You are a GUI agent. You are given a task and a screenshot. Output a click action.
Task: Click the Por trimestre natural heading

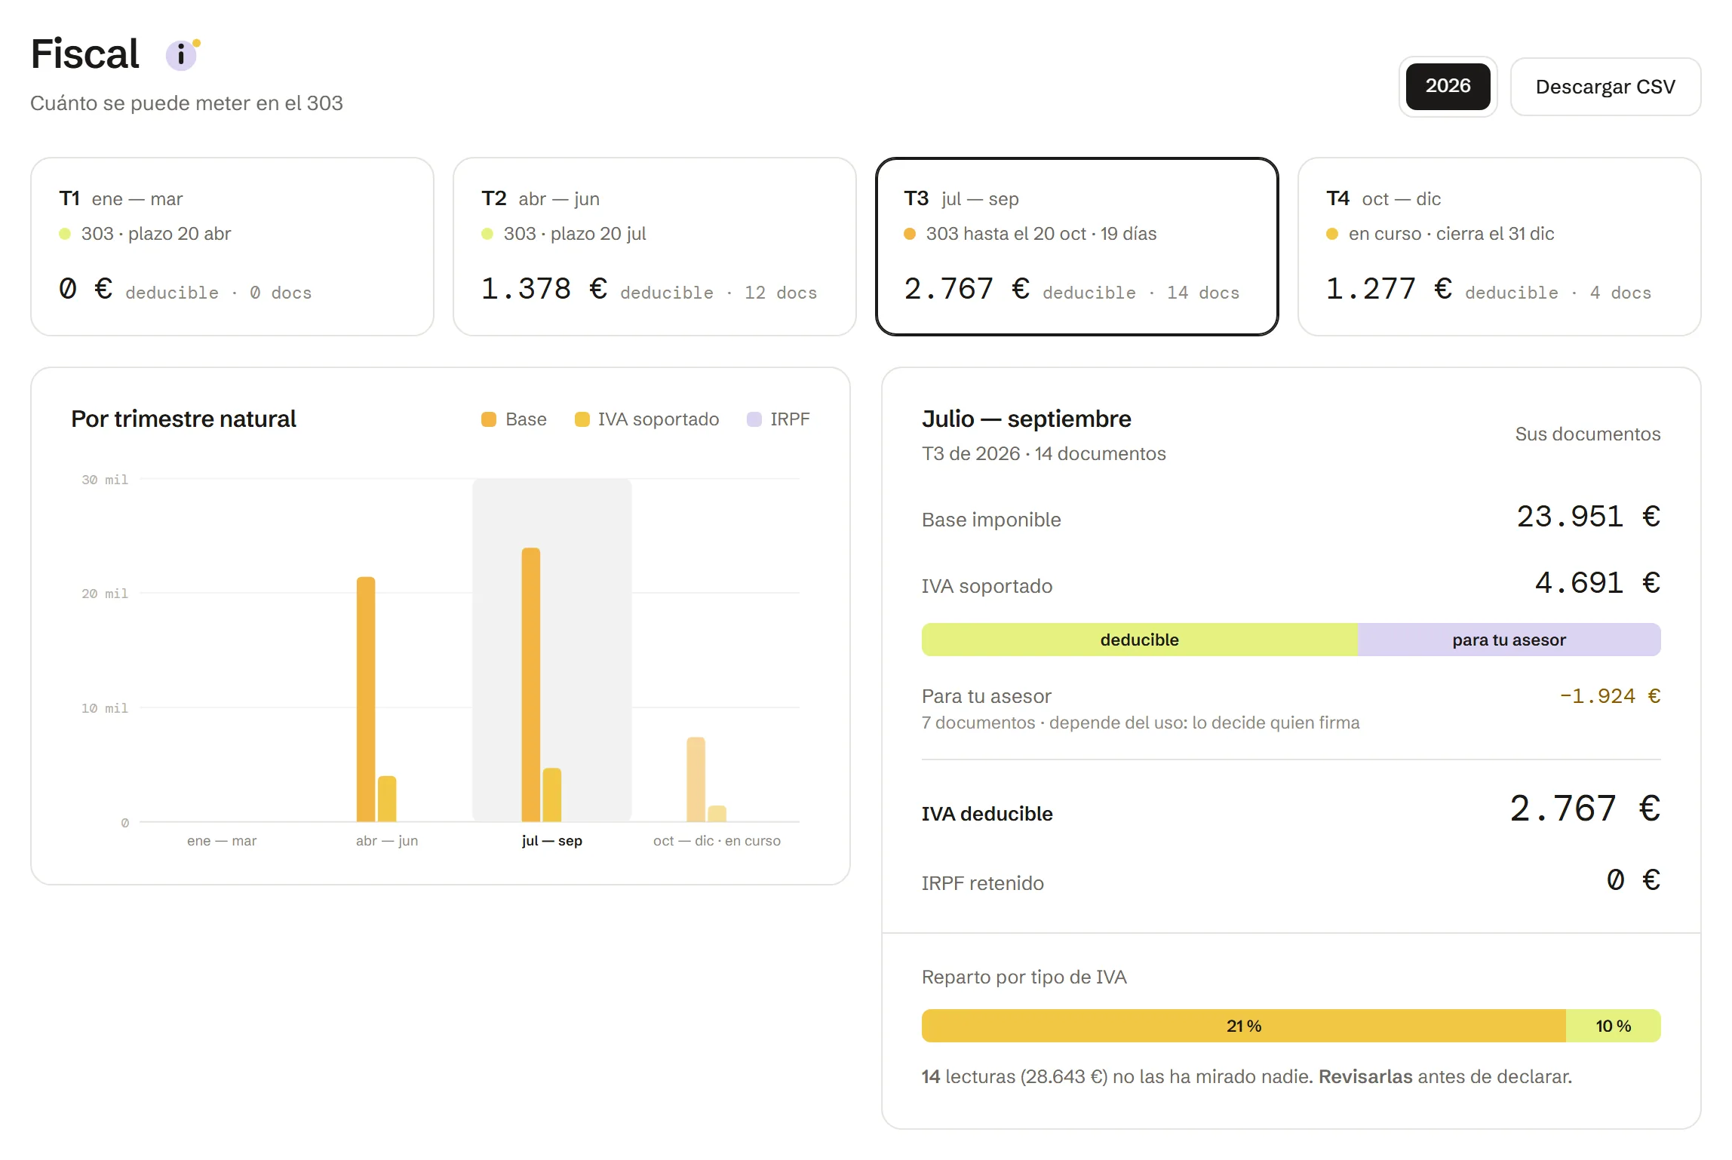[x=183, y=419]
